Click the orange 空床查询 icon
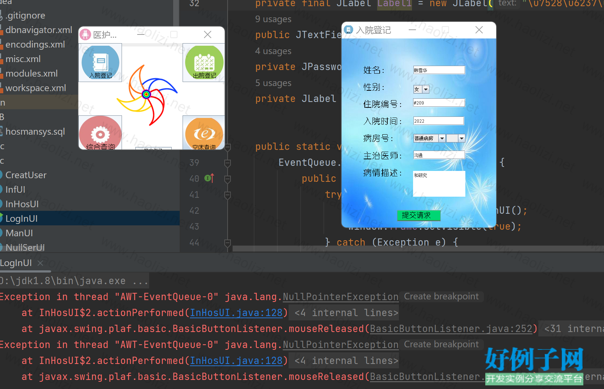This screenshot has height=389, width=604. [x=204, y=134]
